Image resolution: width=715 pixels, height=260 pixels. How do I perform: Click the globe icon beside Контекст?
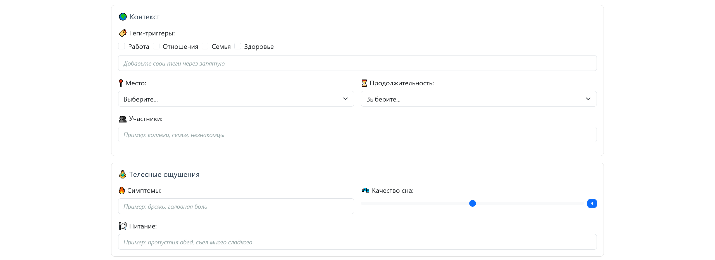tap(123, 17)
